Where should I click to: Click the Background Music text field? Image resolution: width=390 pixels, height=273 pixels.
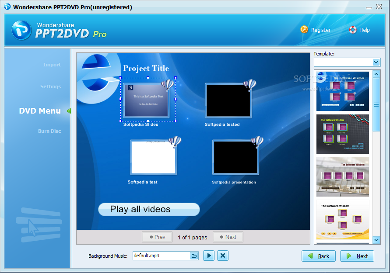[x=162, y=256]
